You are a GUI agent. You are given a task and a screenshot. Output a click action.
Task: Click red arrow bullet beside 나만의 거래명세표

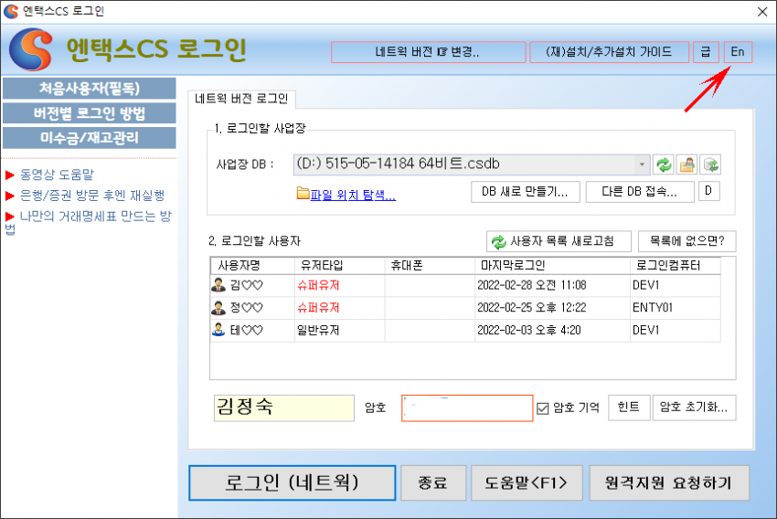coord(9,217)
